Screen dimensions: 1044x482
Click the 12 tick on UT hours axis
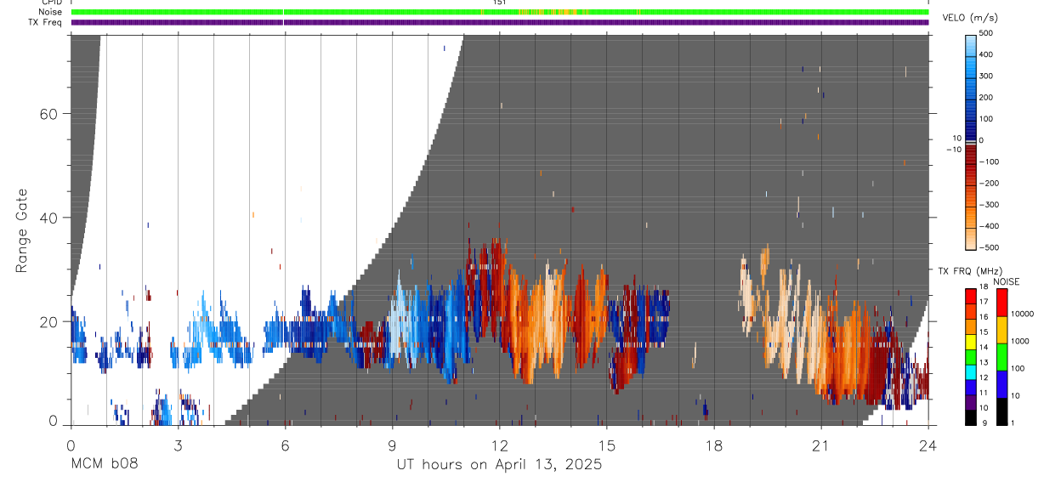pos(499,445)
